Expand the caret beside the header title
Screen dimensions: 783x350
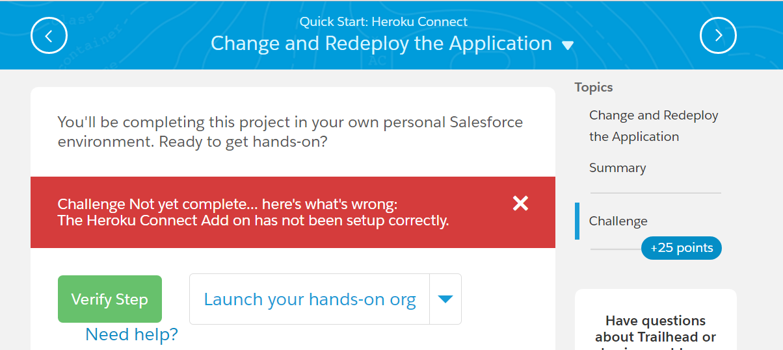568,45
